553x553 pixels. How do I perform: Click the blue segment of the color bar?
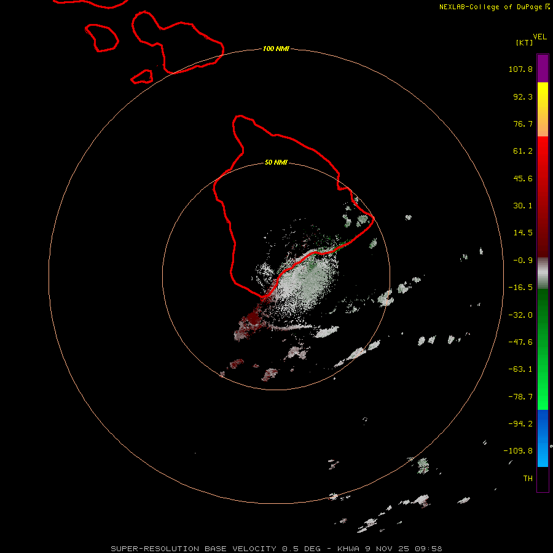[x=543, y=438]
